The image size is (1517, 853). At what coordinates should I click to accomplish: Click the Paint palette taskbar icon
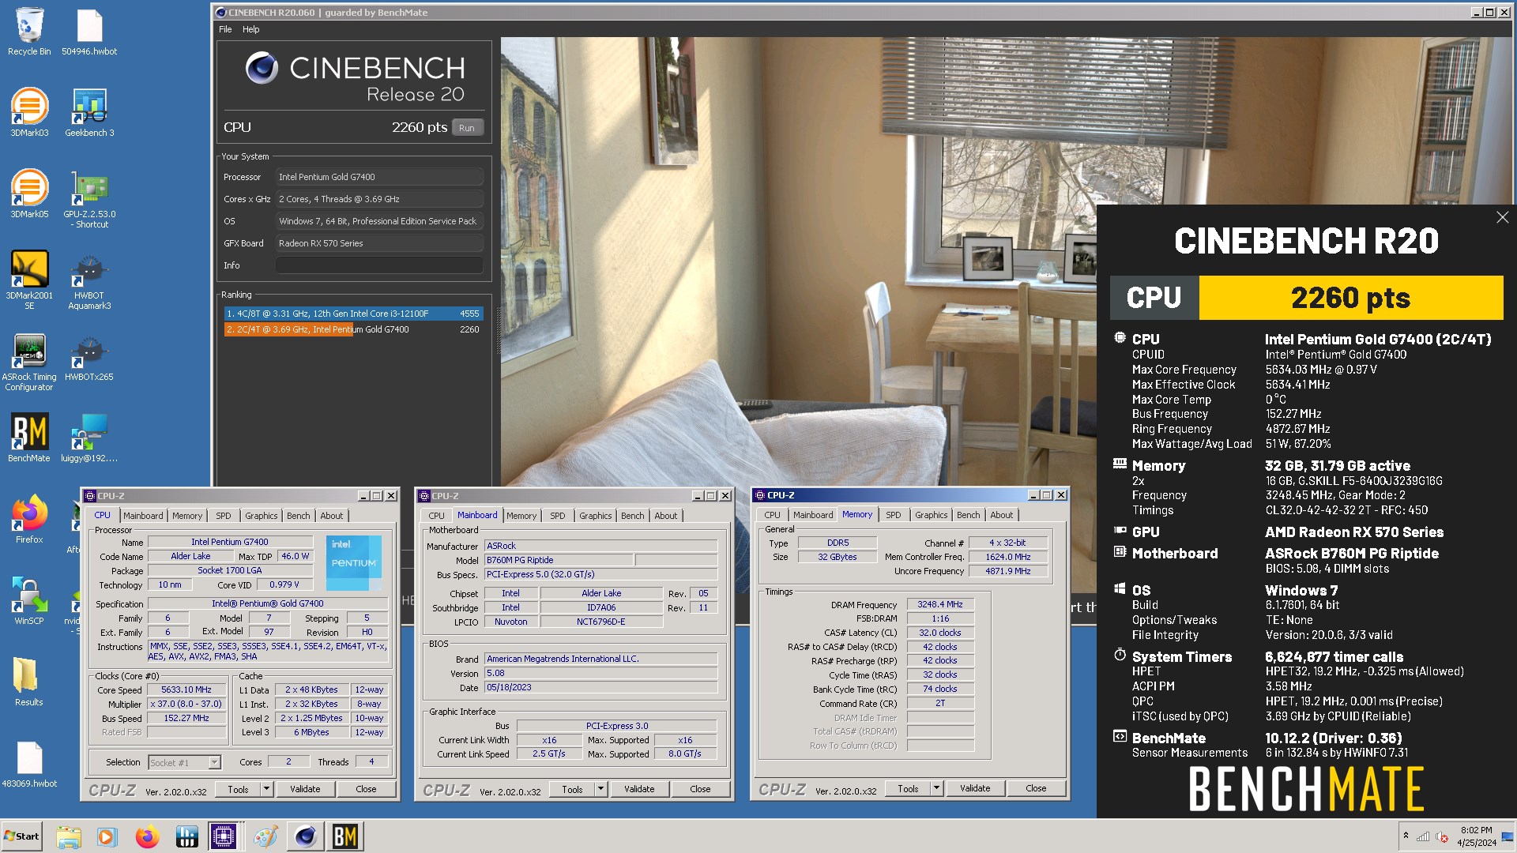tap(265, 836)
